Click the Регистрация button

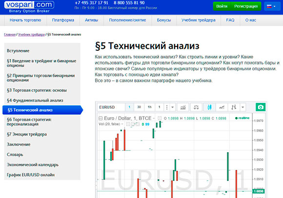246,6
